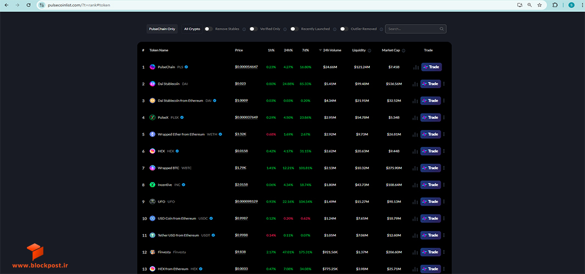Sort by 24h Volume column arrow
The height and width of the screenshot is (274, 585).
pos(320,50)
